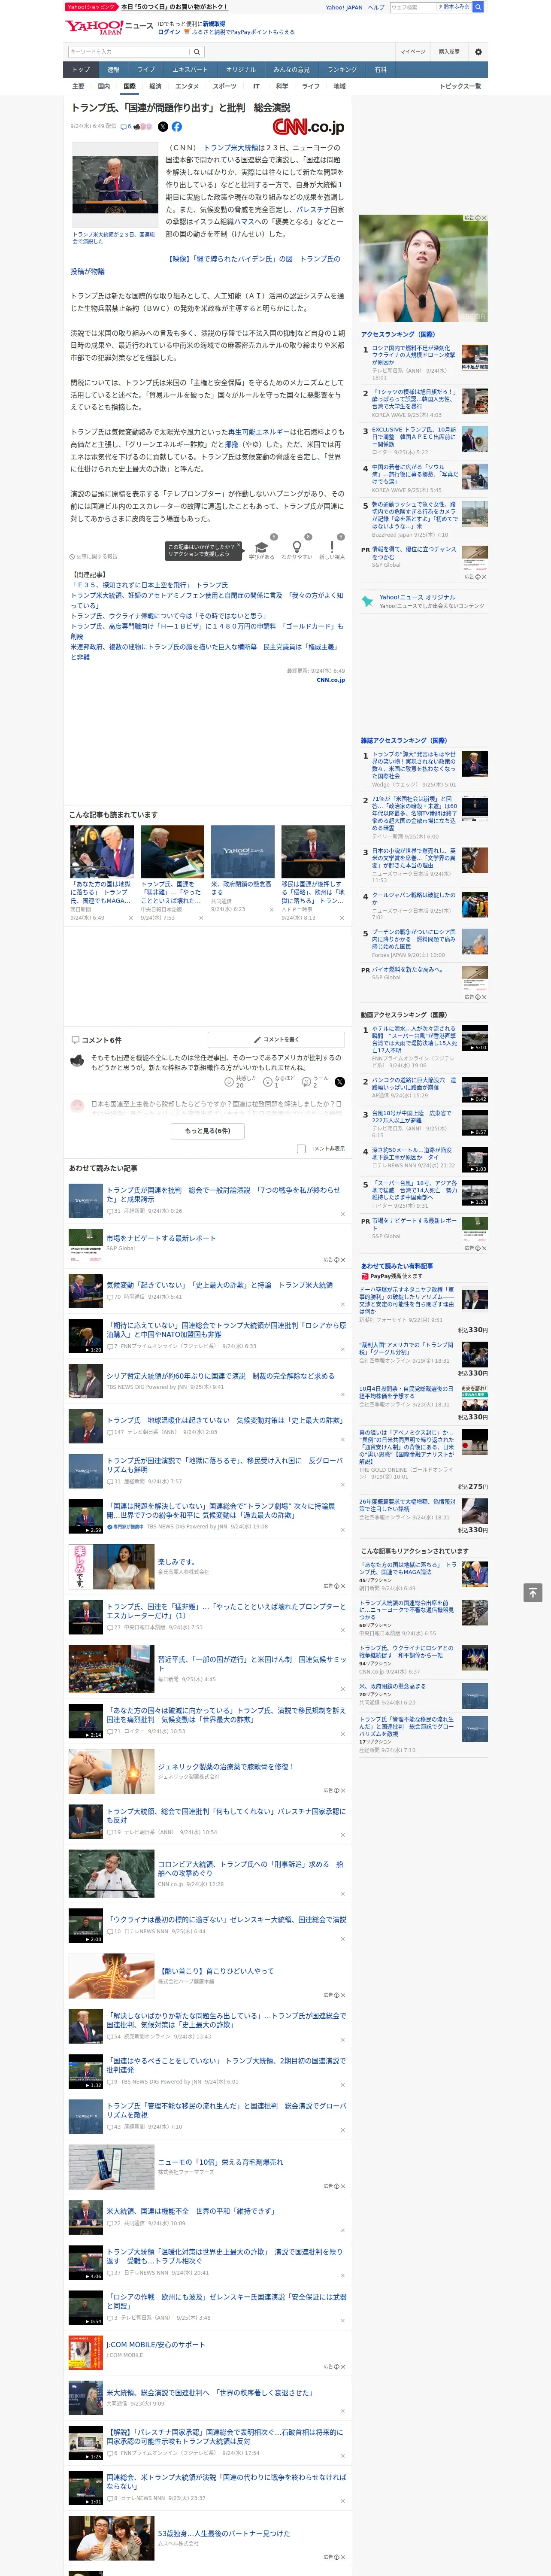The width and height of the screenshot is (551, 2576).
Task: Select the 国内 category
Action: [x=103, y=86]
